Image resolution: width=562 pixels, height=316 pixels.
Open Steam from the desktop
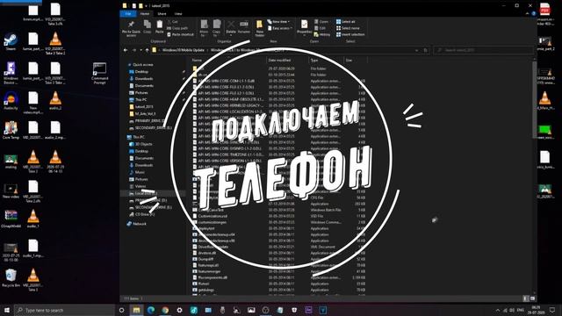tap(11, 42)
